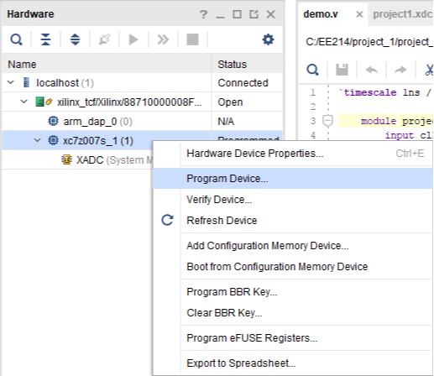Choose Program BBR Key menu item
Screen dimensions: 434x376
(x=293, y=292)
